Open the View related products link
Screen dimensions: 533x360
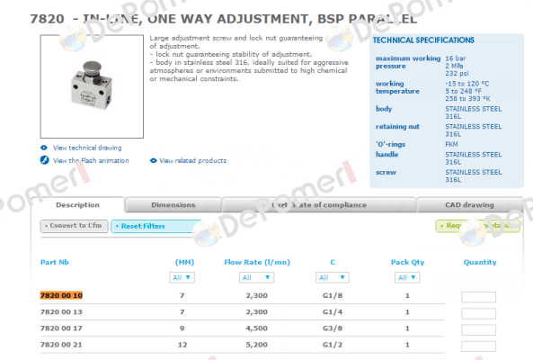(x=192, y=160)
